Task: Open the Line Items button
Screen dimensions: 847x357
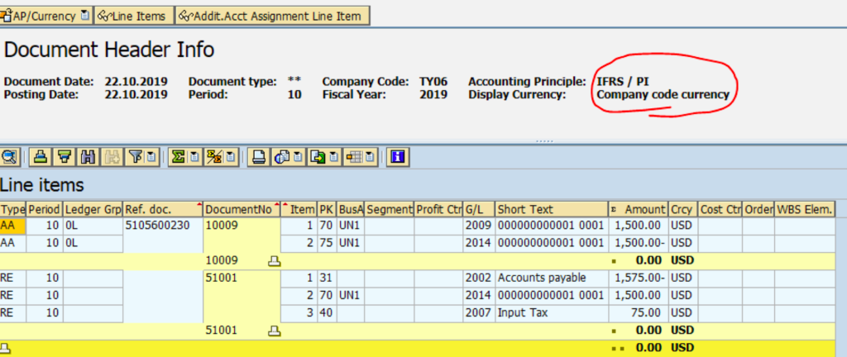Action: tap(133, 16)
